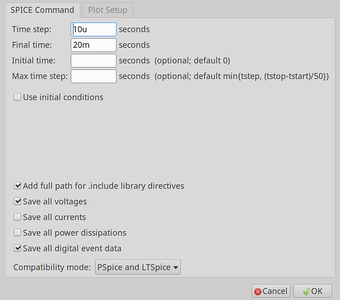The image size is (340, 300).
Task: Click the red Cancel icon
Action: click(258, 292)
